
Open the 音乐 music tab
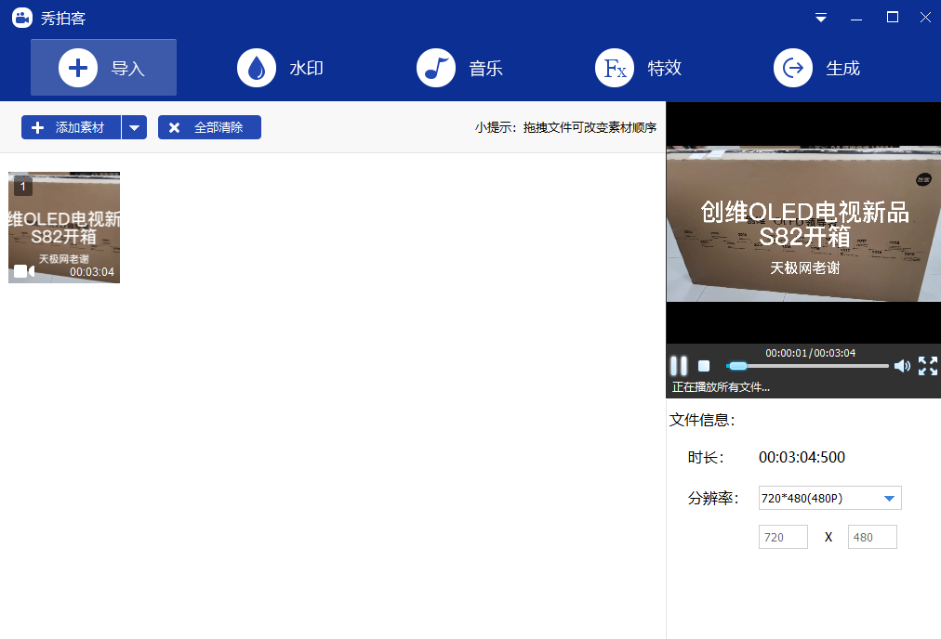click(459, 68)
